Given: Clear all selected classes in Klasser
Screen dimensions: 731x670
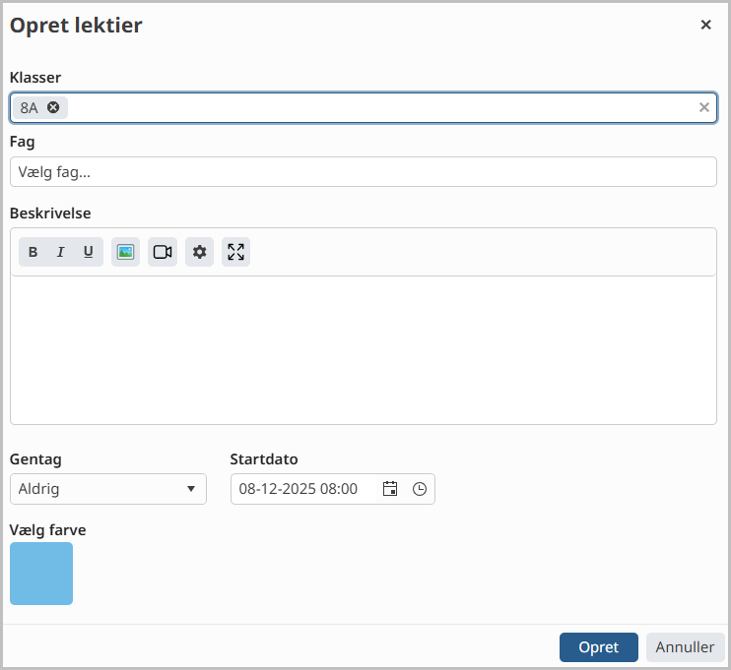Looking at the screenshot, I should click(x=704, y=107).
